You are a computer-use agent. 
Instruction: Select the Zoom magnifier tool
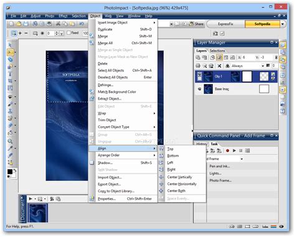click(10, 141)
